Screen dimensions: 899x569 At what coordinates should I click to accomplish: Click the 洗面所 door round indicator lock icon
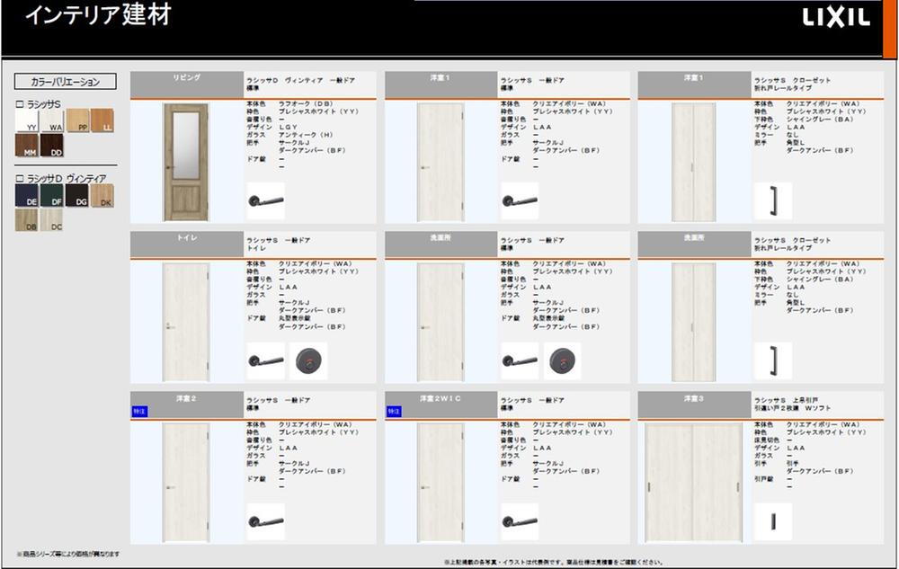[x=562, y=361]
